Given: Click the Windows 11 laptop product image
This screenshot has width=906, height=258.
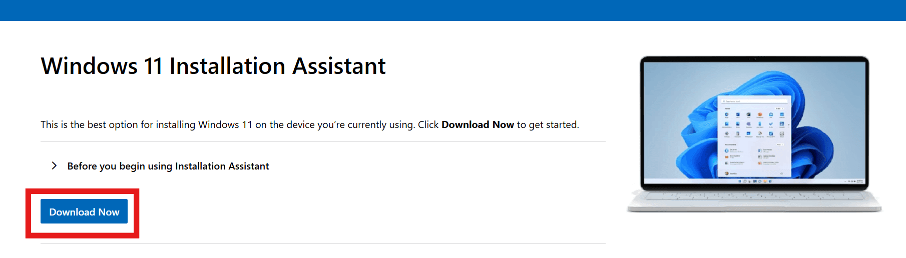Looking at the screenshot, I should (x=754, y=134).
